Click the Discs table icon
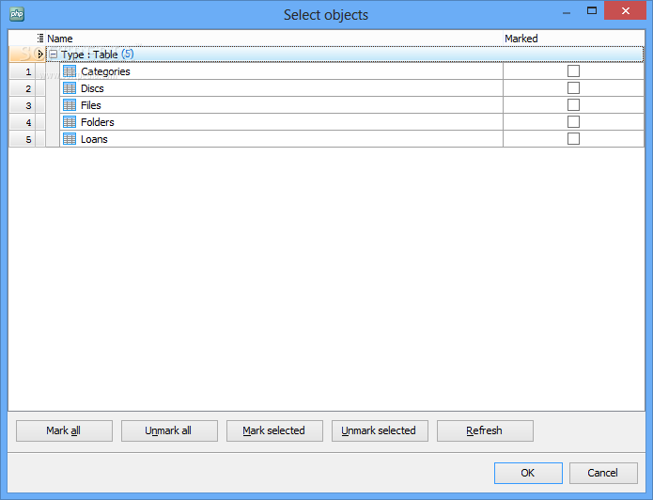653x500 pixels. tap(70, 88)
